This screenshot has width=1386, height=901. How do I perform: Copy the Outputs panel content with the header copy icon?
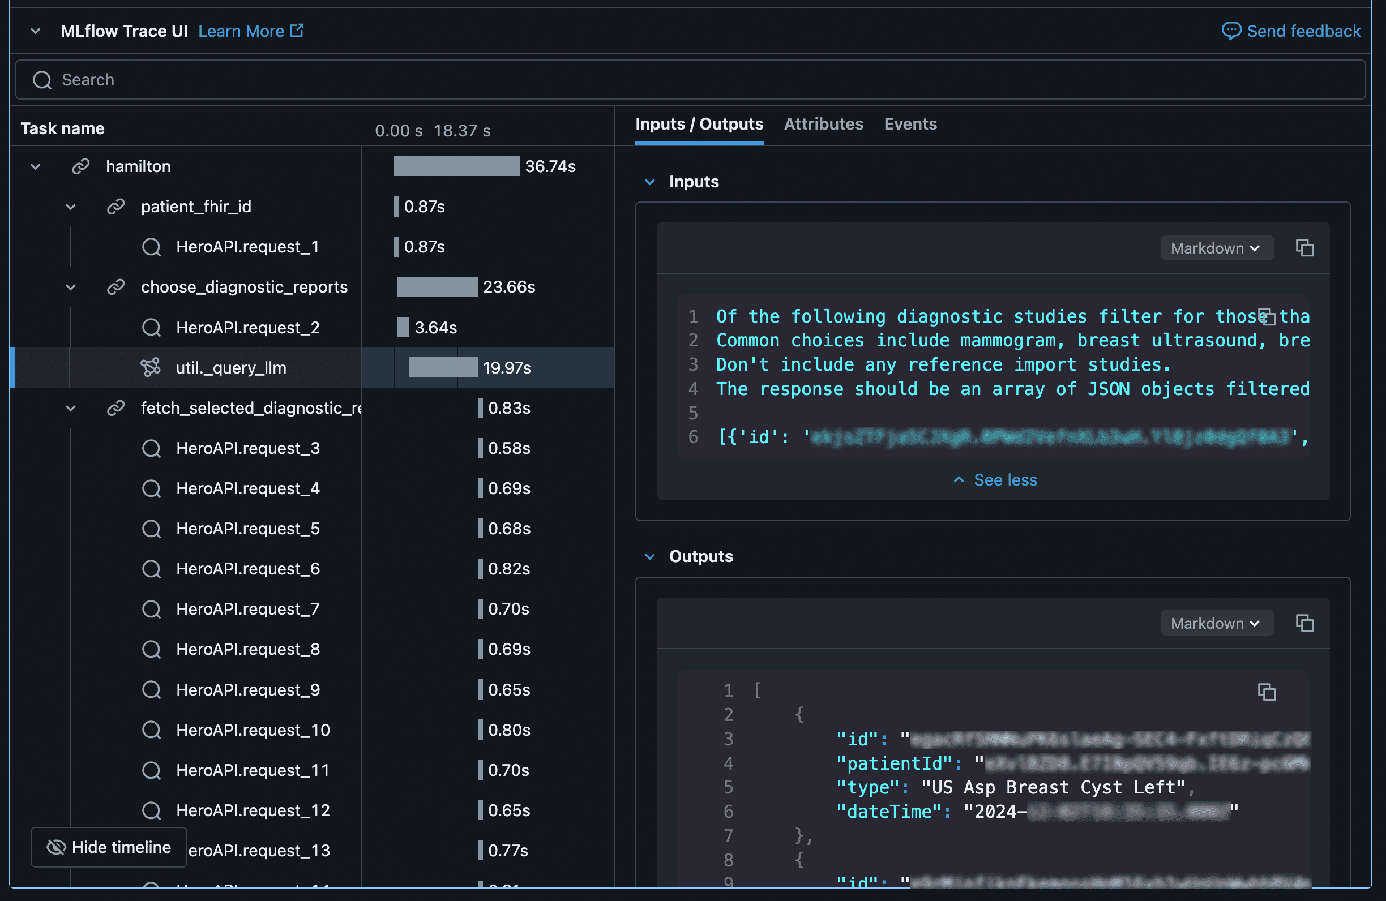click(1304, 623)
